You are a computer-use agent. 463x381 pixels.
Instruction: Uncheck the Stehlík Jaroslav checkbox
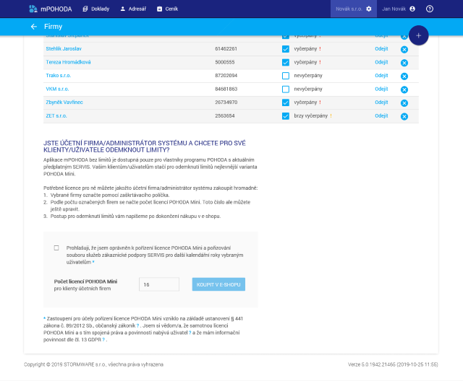[286, 49]
